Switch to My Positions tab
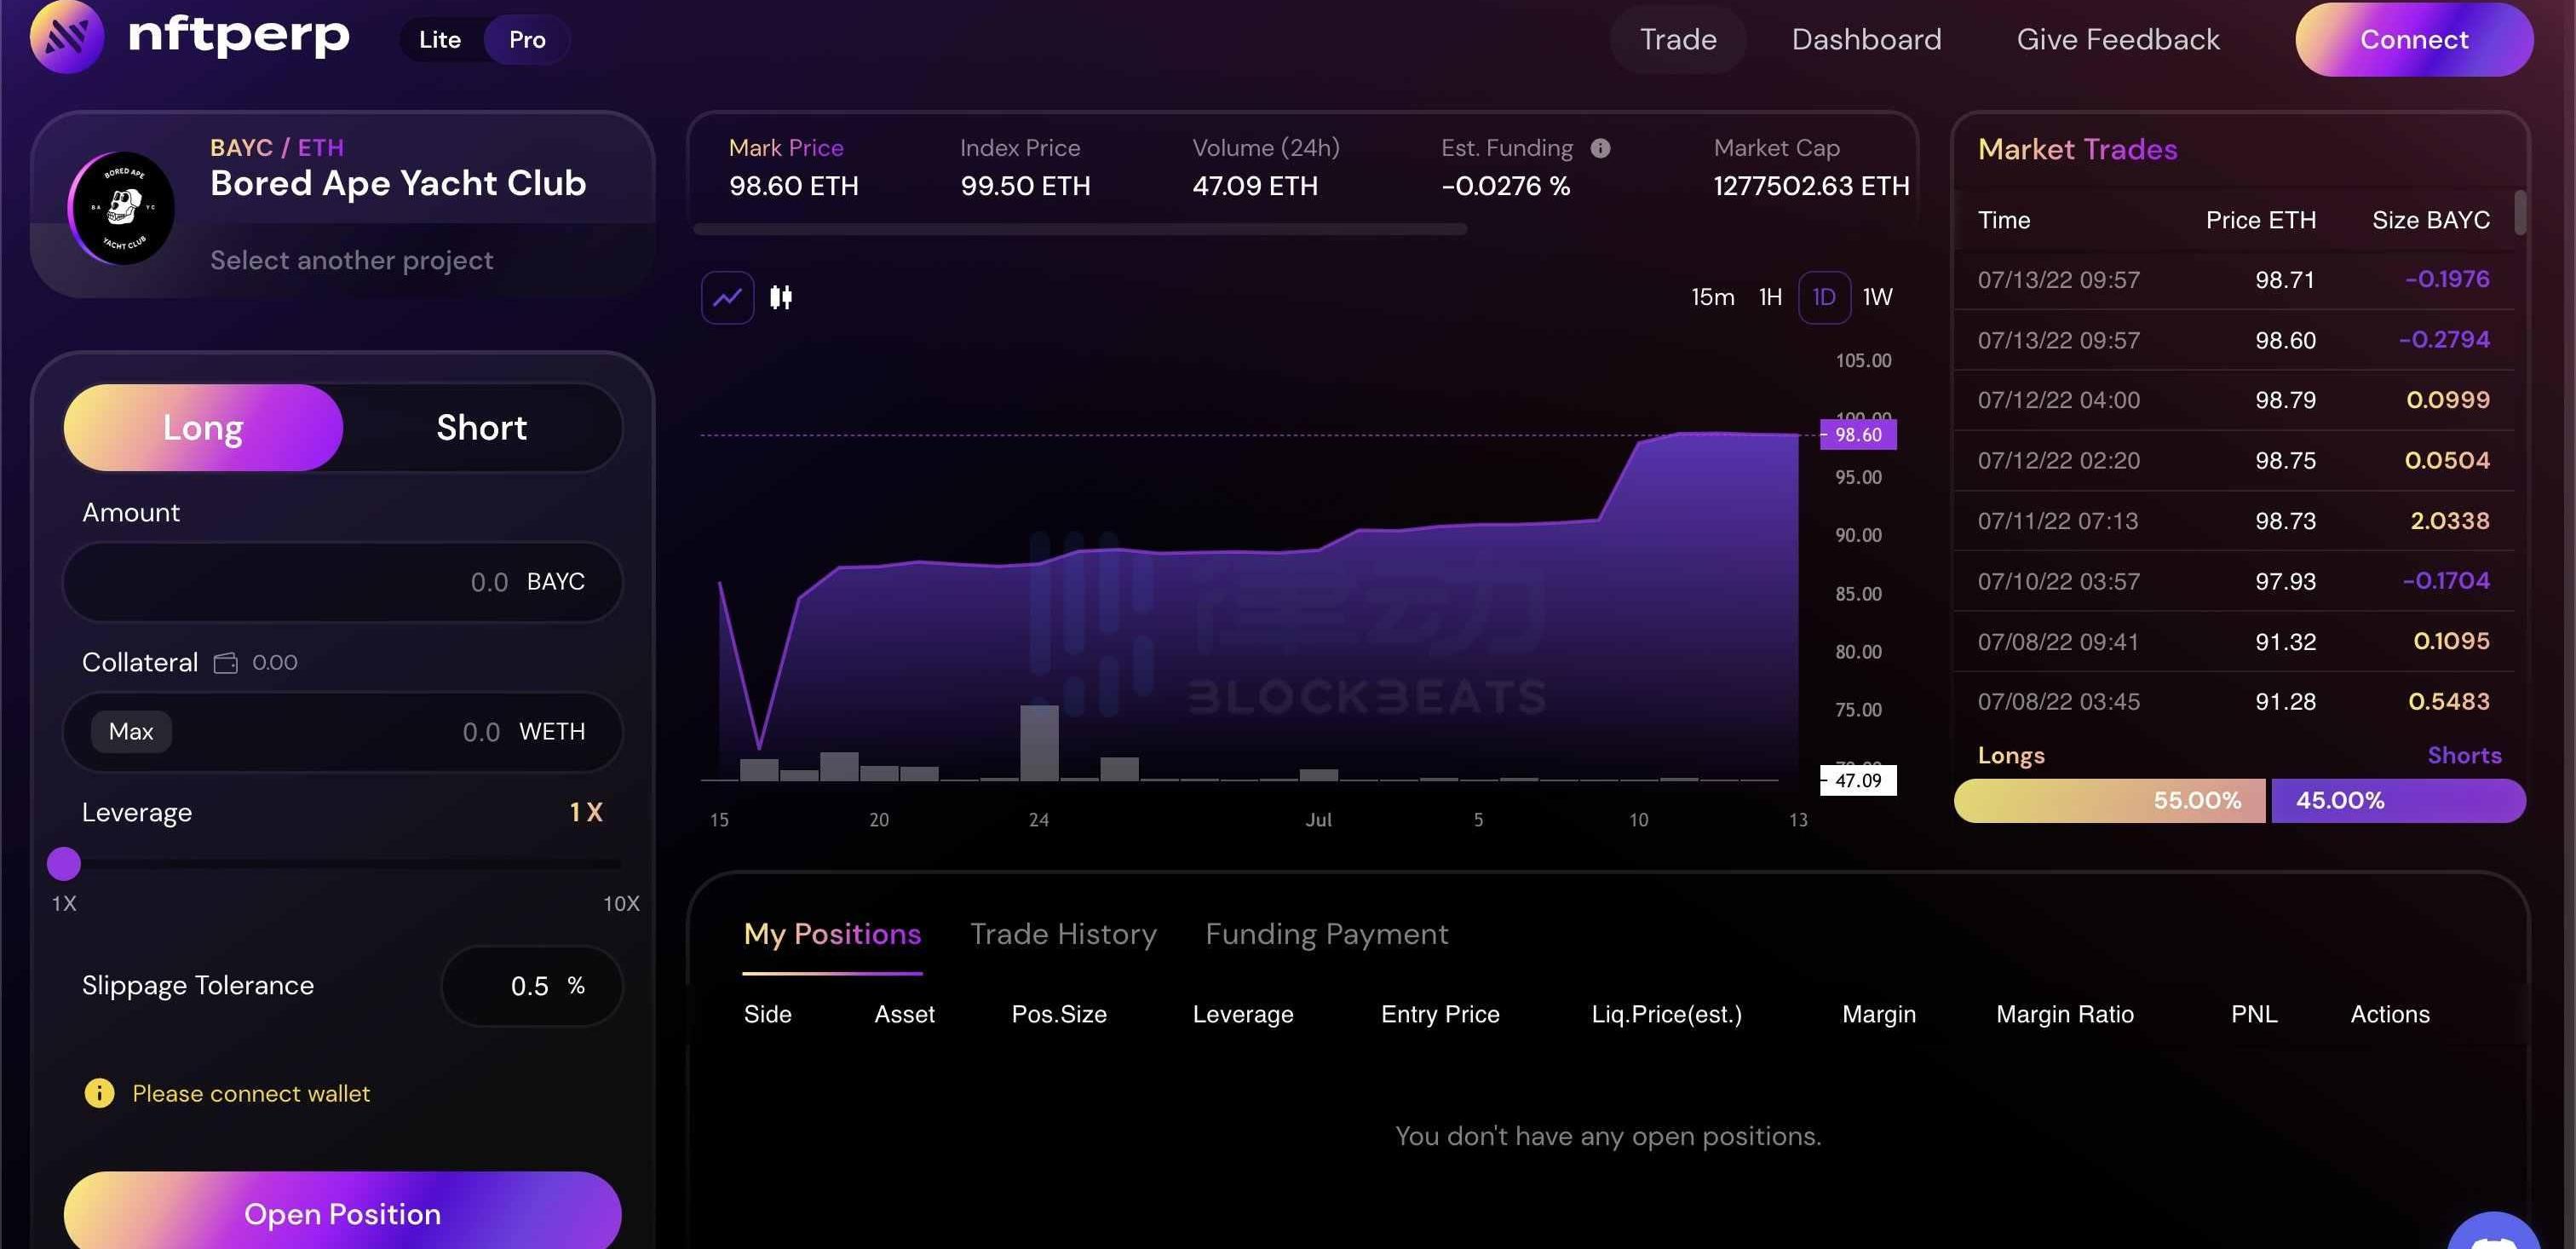This screenshot has width=2576, height=1249. pos(832,934)
